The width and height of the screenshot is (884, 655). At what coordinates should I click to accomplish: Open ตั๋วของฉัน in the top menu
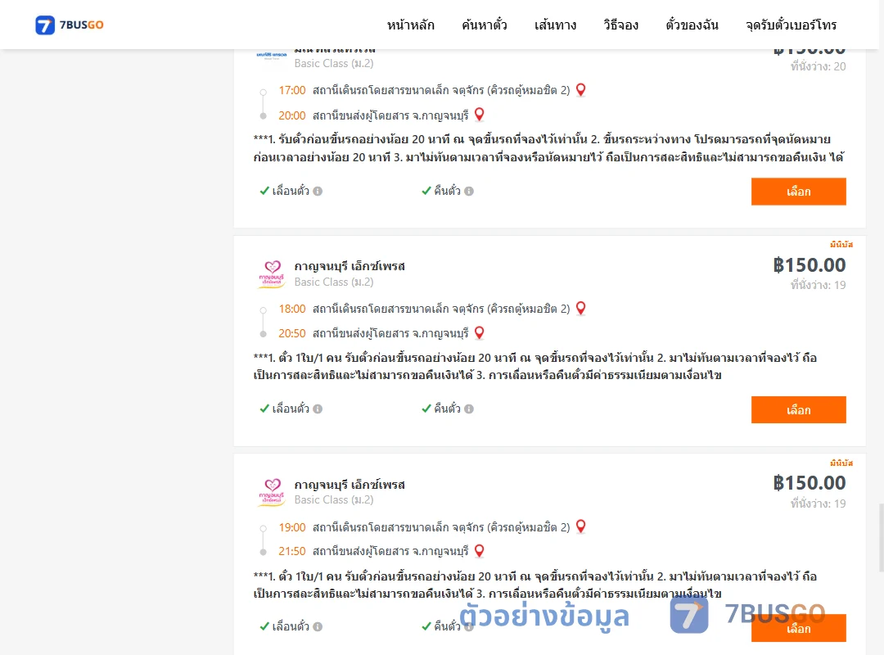[x=692, y=25]
